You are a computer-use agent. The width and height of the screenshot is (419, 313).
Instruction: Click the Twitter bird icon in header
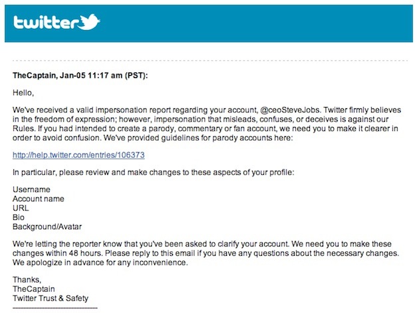point(88,23)
